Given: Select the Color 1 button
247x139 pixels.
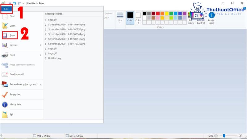Looking at the screenshot, I should pyautogui.click(x=130, y=18).
